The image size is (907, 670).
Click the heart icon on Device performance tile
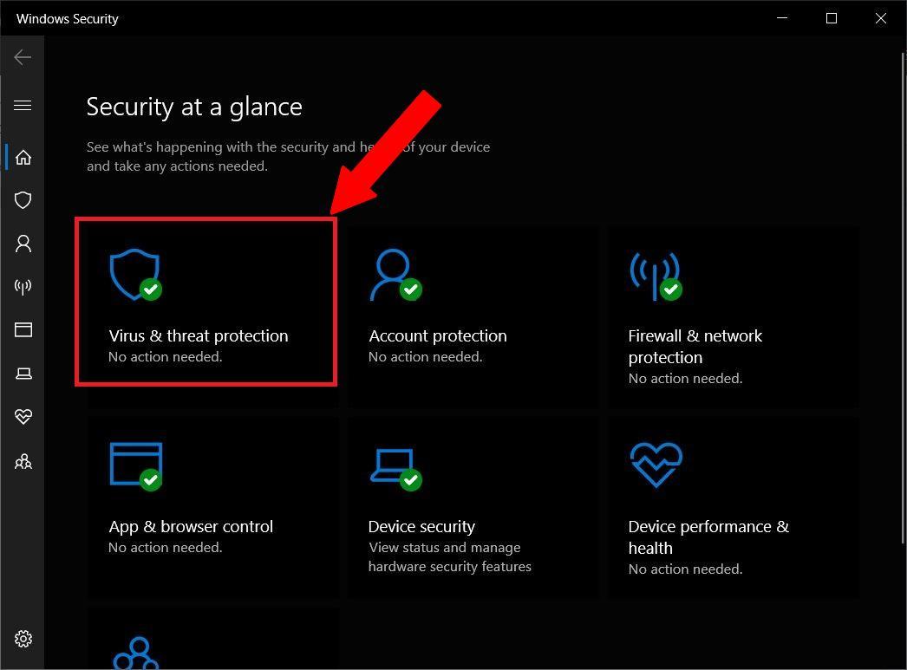coord(656,465)
